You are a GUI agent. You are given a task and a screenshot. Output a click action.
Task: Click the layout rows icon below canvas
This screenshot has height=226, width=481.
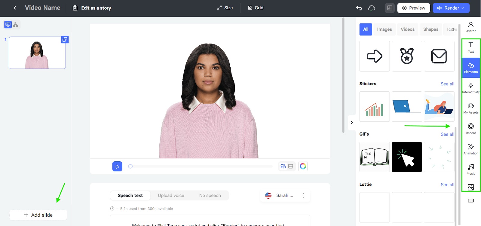(291, 166)
